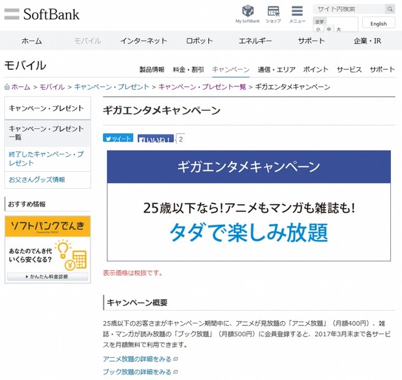Open ブック放題の詳細をみる link
The width and height of the screenshot is (402, 380).
(x=137, y=372)
